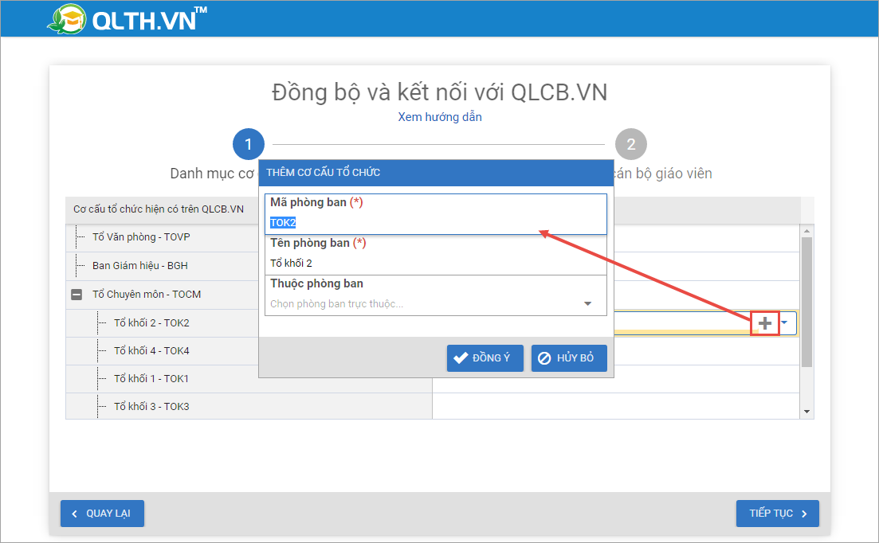Click the QUAY LẠI back button

(102, 514)
